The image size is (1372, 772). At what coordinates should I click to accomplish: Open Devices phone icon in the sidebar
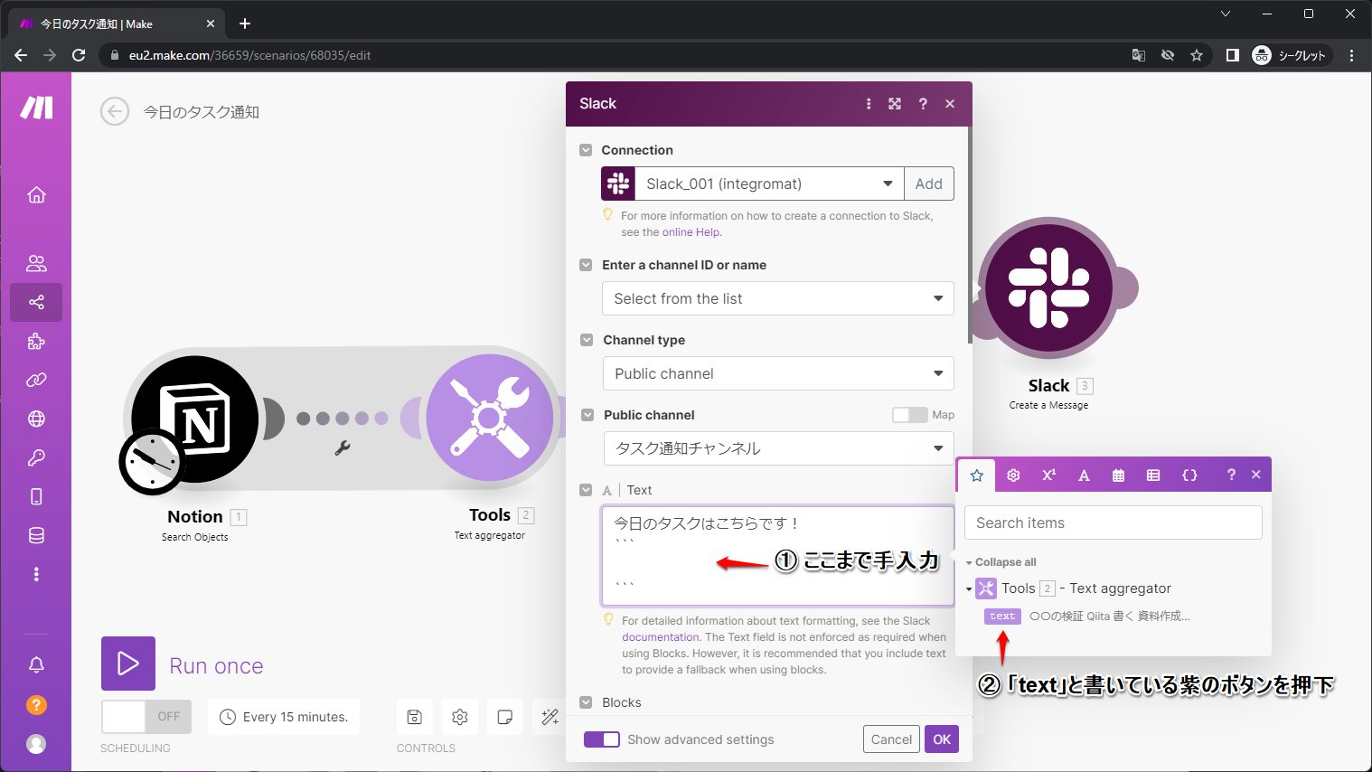point(36,496)
